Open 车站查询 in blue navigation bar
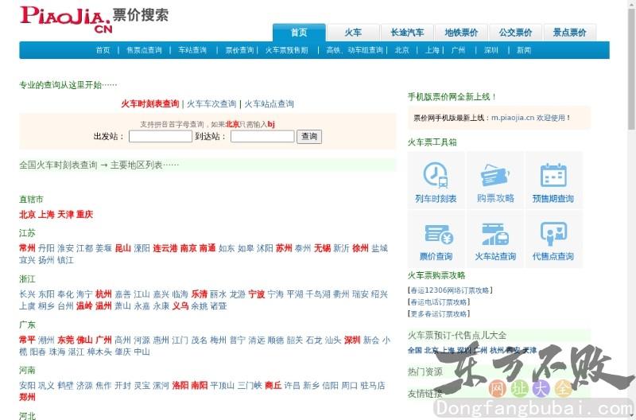Screen dimensions: 636x420 pyautogui.click(x=192, y=50)
